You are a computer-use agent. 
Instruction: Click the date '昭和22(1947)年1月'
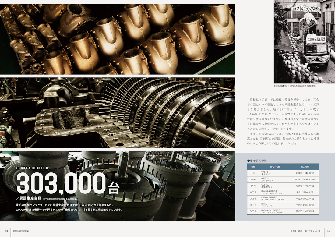(x=305, y=173)
